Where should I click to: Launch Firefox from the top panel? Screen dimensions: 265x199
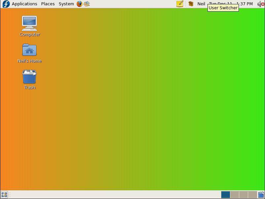point(79,4)
